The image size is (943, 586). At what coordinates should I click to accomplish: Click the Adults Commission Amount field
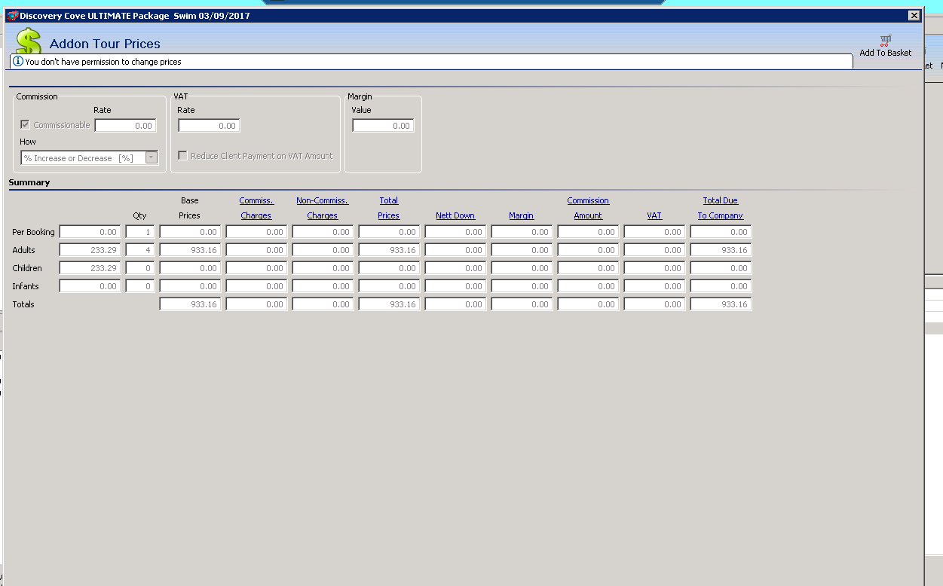(588, 250)
